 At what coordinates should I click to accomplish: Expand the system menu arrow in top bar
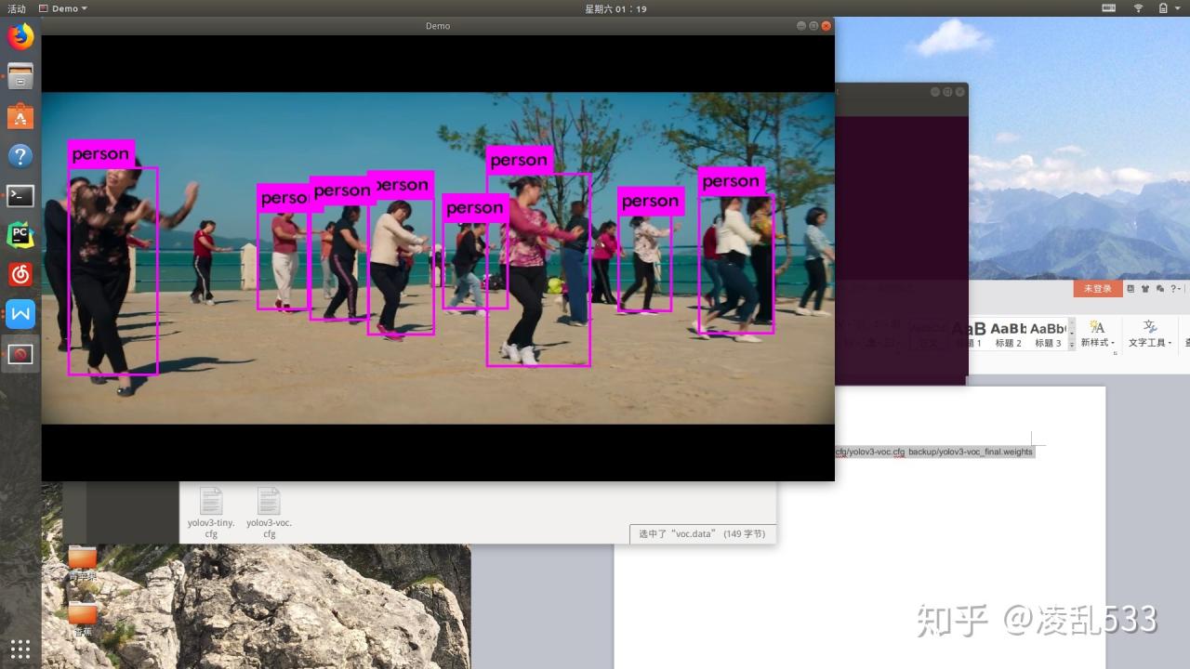click(1180, 8)
